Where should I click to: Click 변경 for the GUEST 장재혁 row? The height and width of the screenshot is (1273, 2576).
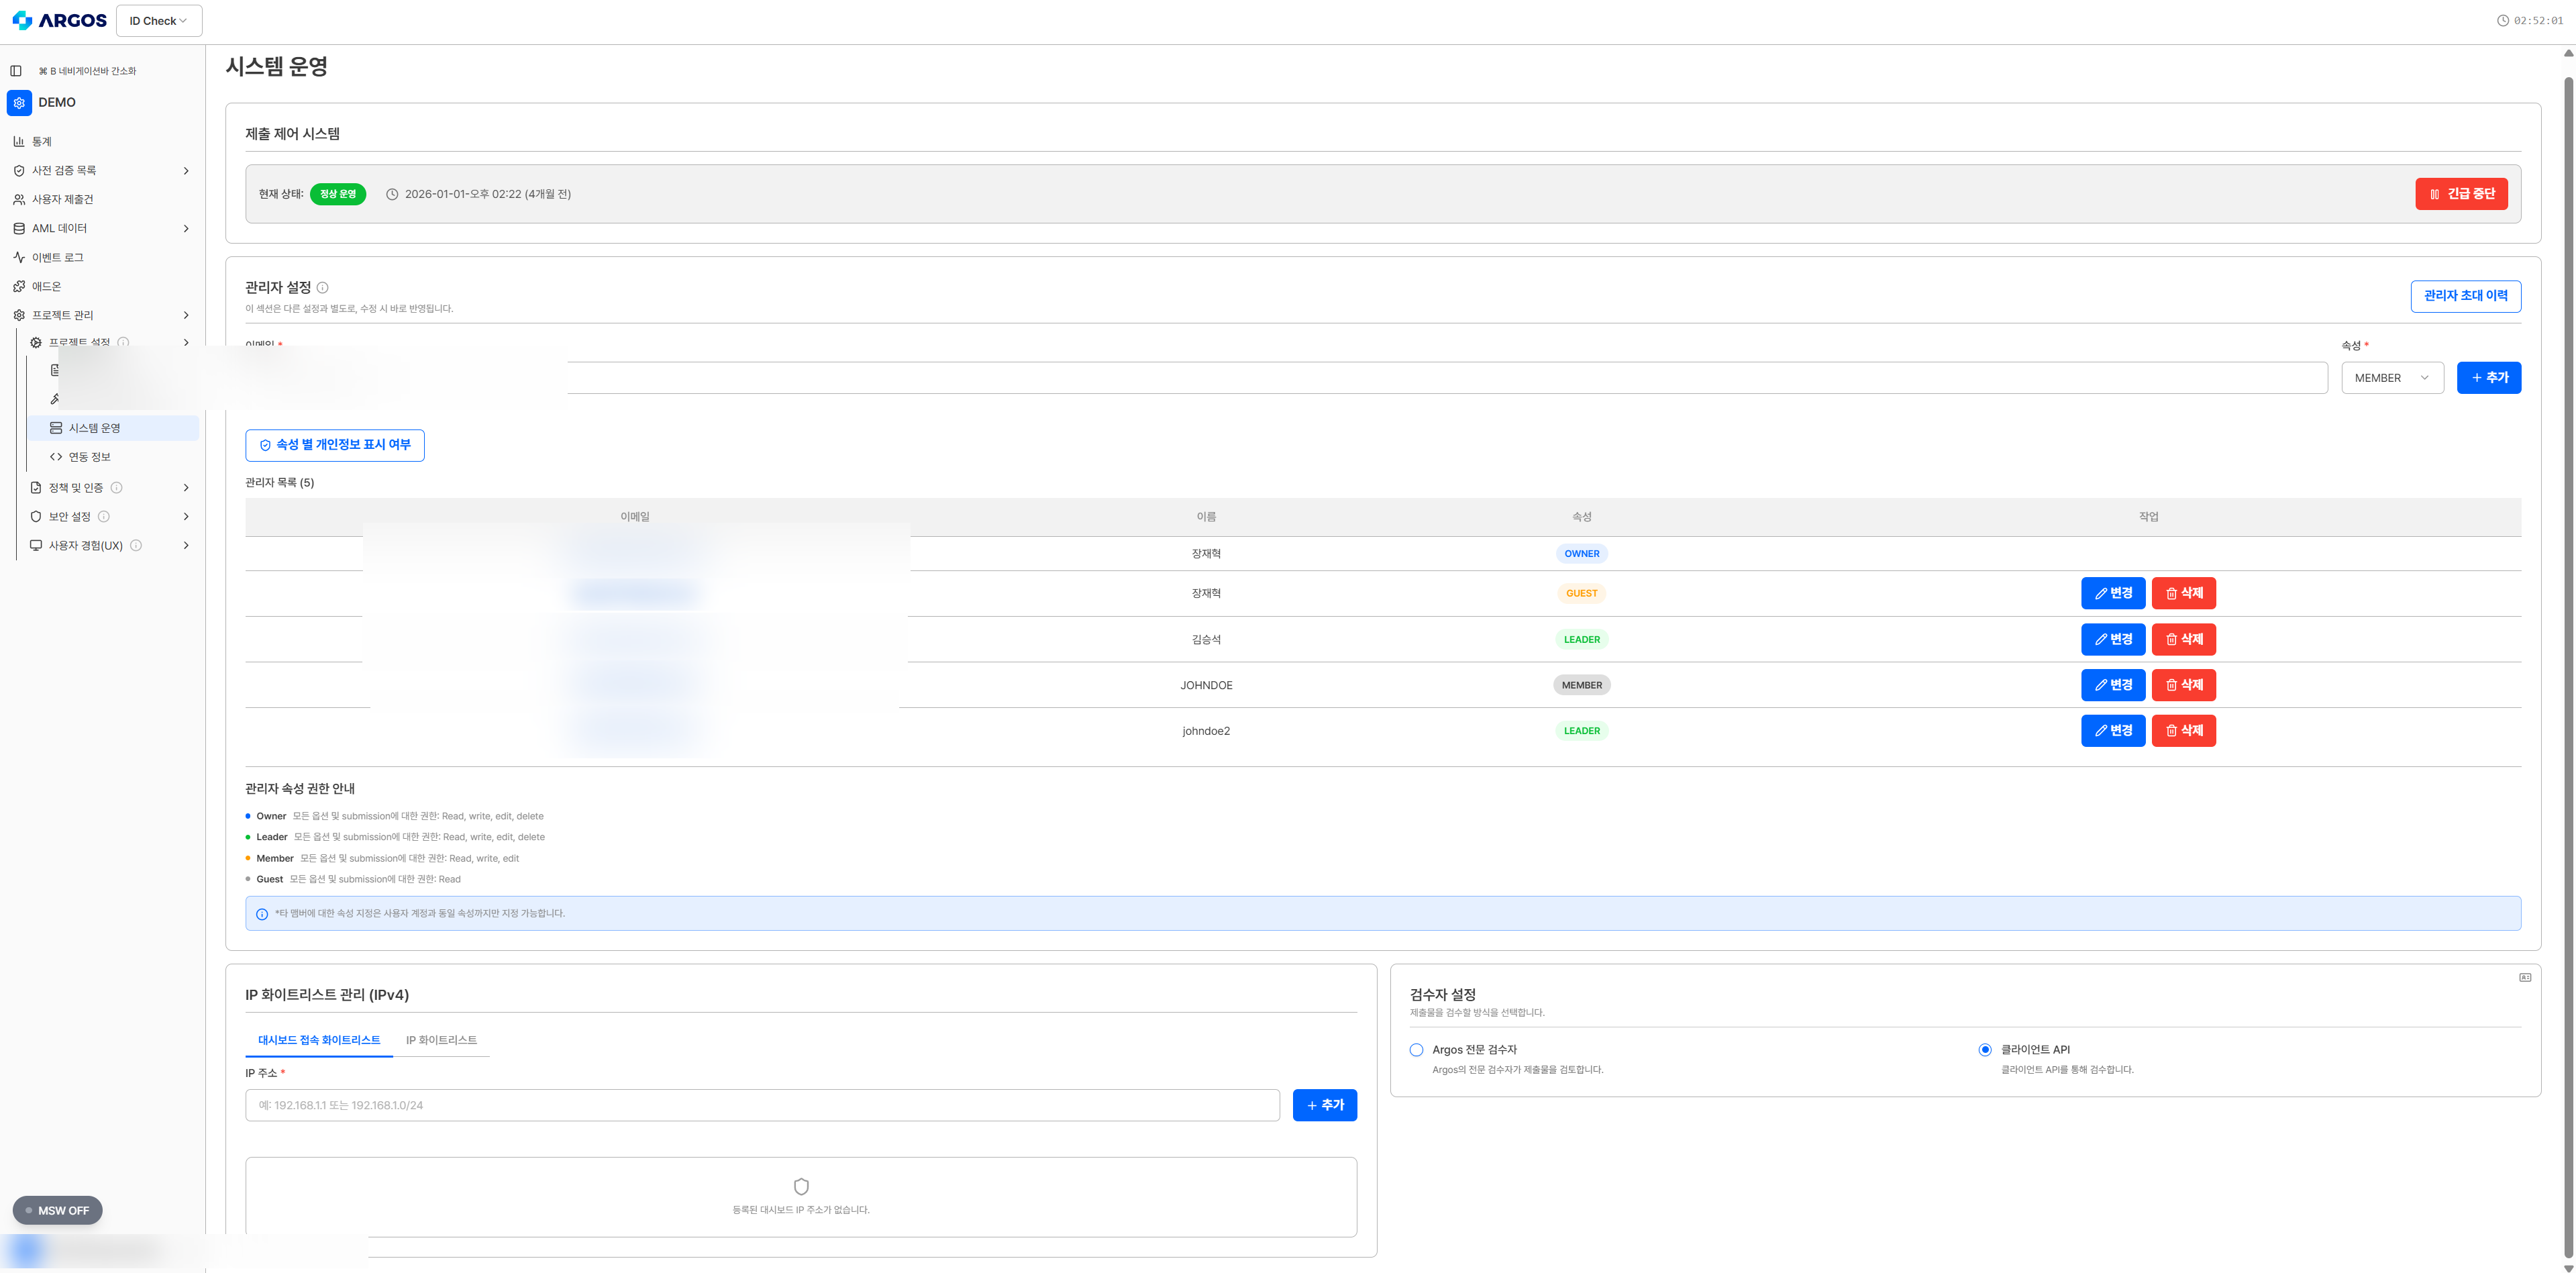[2113, 593]
